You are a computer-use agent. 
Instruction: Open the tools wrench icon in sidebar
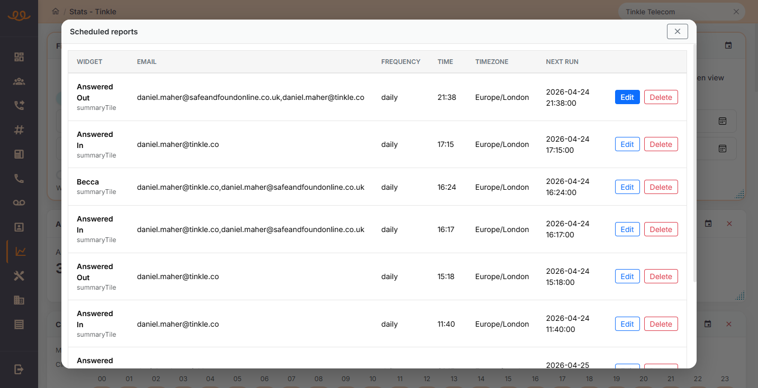coord(19,276)
